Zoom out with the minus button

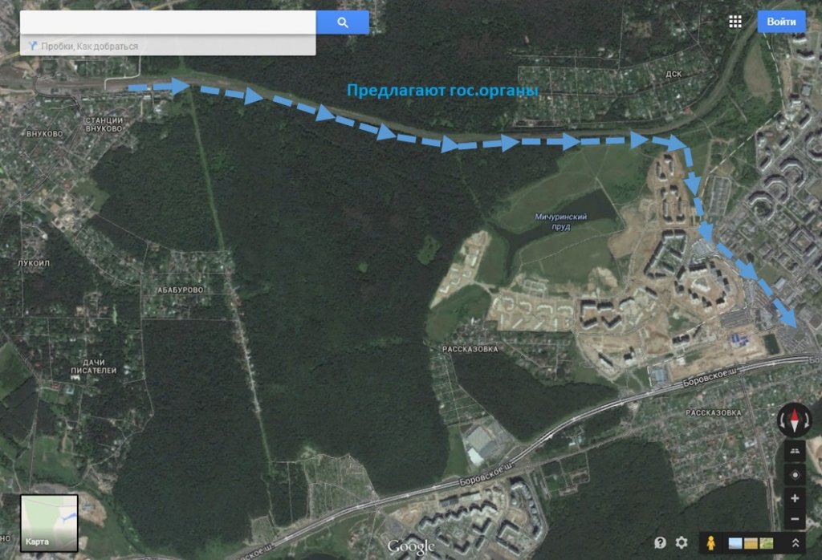click(795, 519)
